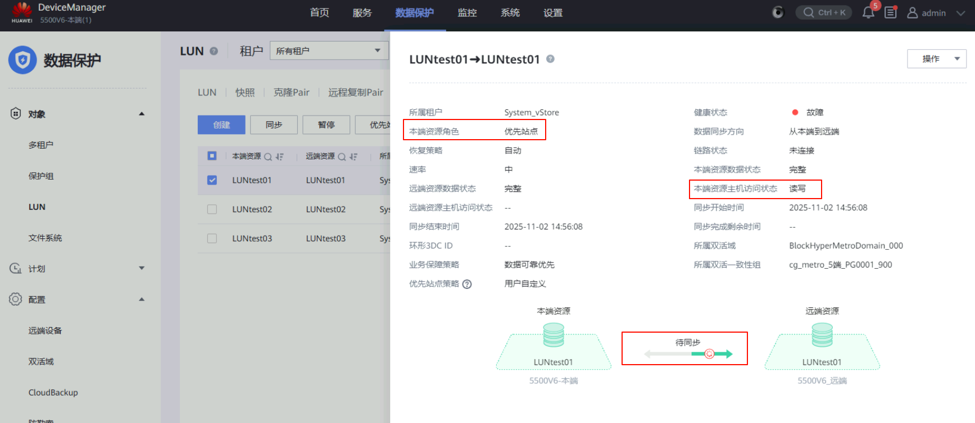Click the 优先站点策略 help question icon
The height and width of the screenshot is (423, 975).
[467, 284]
